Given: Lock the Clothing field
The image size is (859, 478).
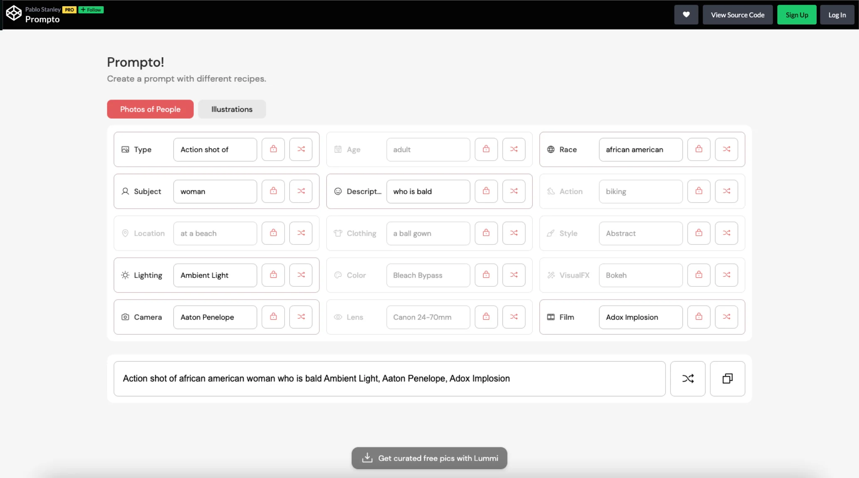Looking at the screenshot, I should 486,233.
